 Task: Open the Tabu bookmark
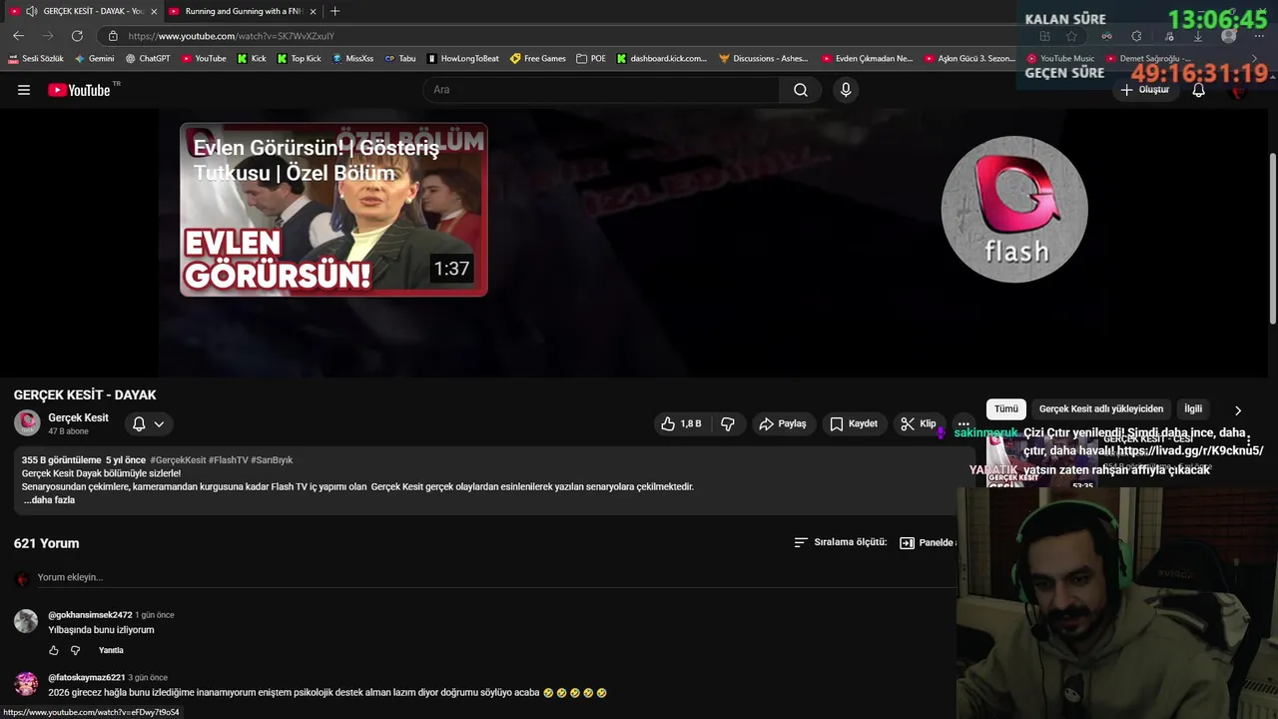coord(400,59)
